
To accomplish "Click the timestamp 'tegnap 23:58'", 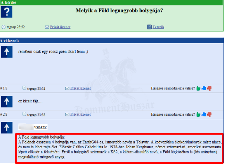I will 36,115.
